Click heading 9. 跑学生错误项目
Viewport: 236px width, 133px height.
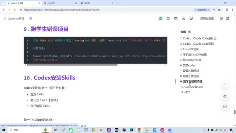click(46, 29)
